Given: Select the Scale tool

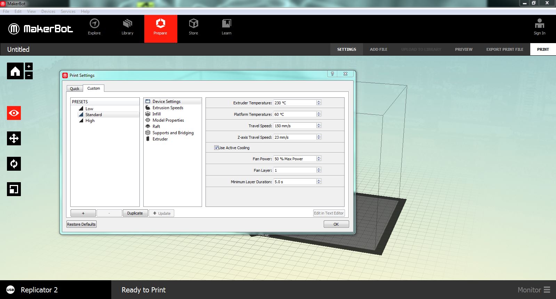Looking at the screenshot, I should [x=14, y=189].
